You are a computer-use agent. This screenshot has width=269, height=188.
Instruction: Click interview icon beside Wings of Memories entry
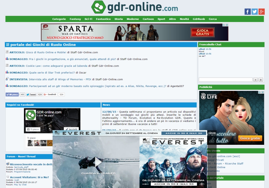[x=7, y=79]
